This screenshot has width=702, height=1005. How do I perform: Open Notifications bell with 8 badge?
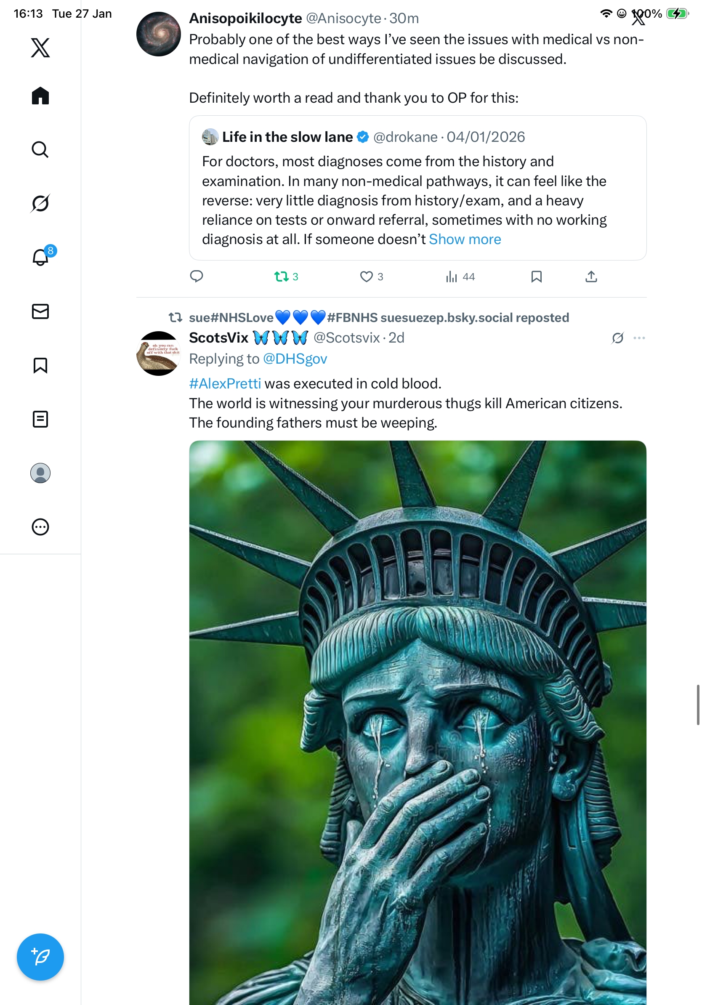(x=40, y=257)
